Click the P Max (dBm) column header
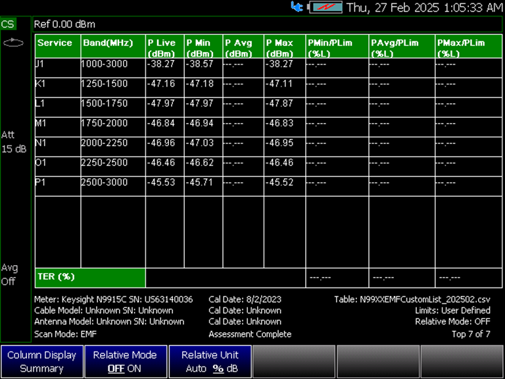The height and width of the screenshot is (379, 505). click(x=284, y=47)
